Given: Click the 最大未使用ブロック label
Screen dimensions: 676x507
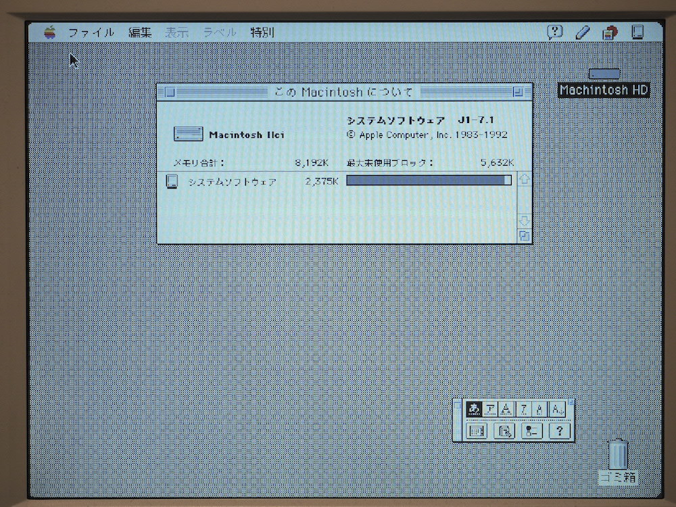Looking at the screenshot, I should [x=389, y=162].
